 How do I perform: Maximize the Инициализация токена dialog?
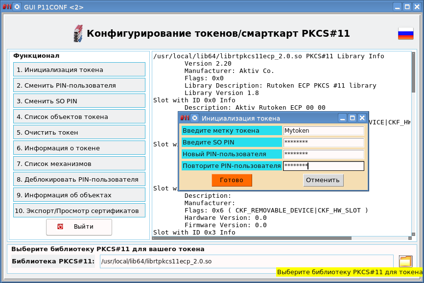click(x=353, y=118)
